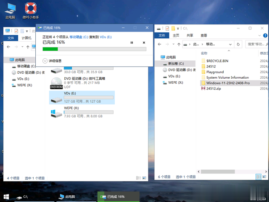Open 计算机 tab in left Explorer window
Viewport: 269px width, 202px height.
(26, 38)
